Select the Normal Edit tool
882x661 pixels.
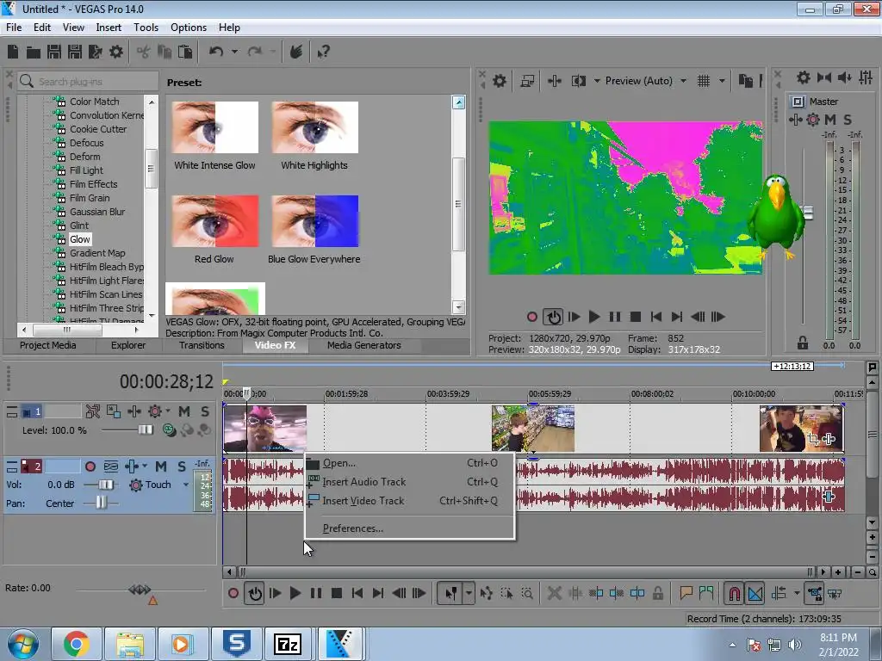click(451, 594)
